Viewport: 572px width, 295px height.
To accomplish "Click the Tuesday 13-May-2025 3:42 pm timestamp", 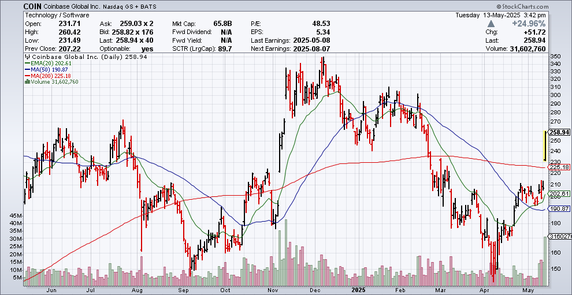I will click(x=501, y=16).
